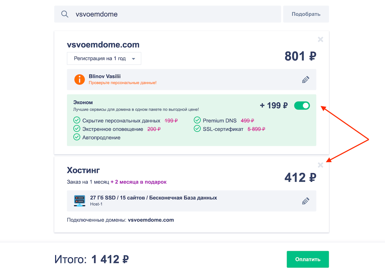Remove vsvoemdome.com domain from cart
This screenshot has height=272, width=385.
pos(320,39)
